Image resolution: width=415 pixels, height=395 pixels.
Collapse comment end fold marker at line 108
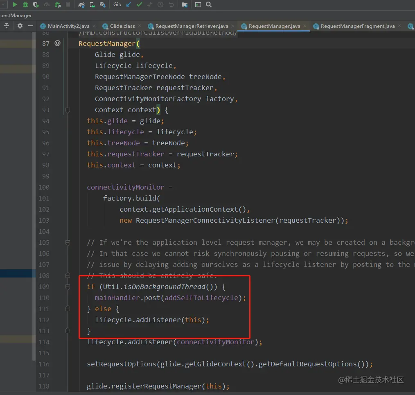(68, 275)
